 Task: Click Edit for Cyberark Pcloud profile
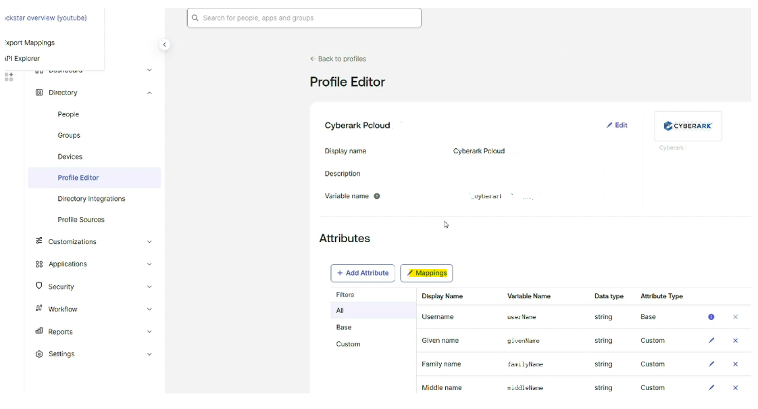tap(617, 125)
